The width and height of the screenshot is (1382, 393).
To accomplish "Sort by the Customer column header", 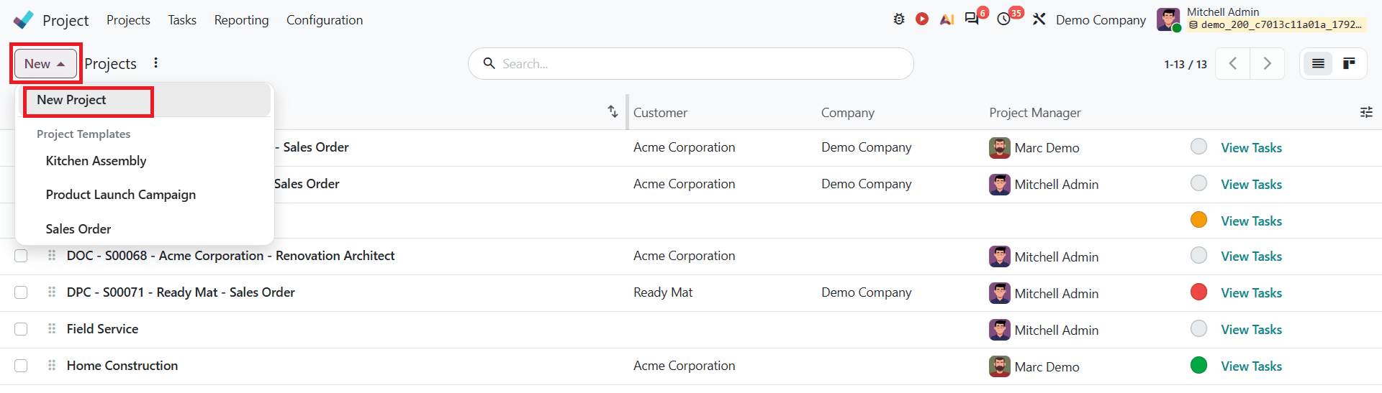I will click(x=660, y=113).
